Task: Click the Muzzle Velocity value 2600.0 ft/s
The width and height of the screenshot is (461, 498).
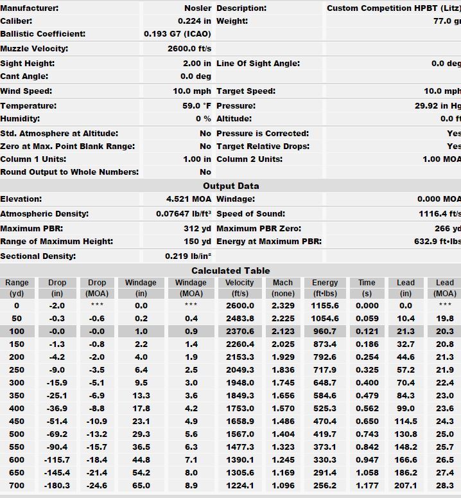Action: [x=189, y=49]
